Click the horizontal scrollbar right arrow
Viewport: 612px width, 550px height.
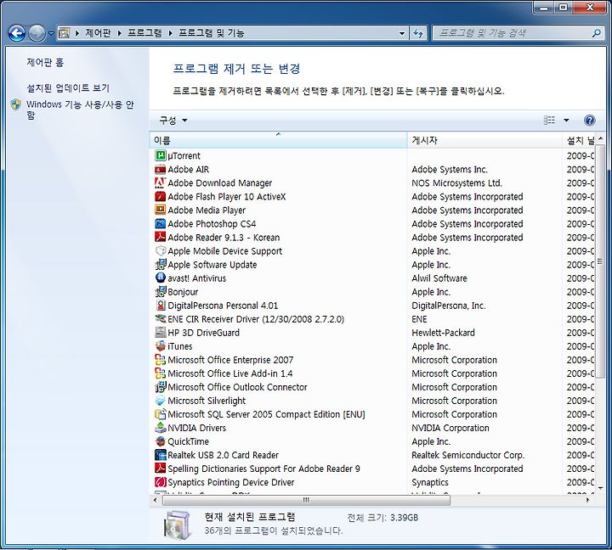pos(588,500)
